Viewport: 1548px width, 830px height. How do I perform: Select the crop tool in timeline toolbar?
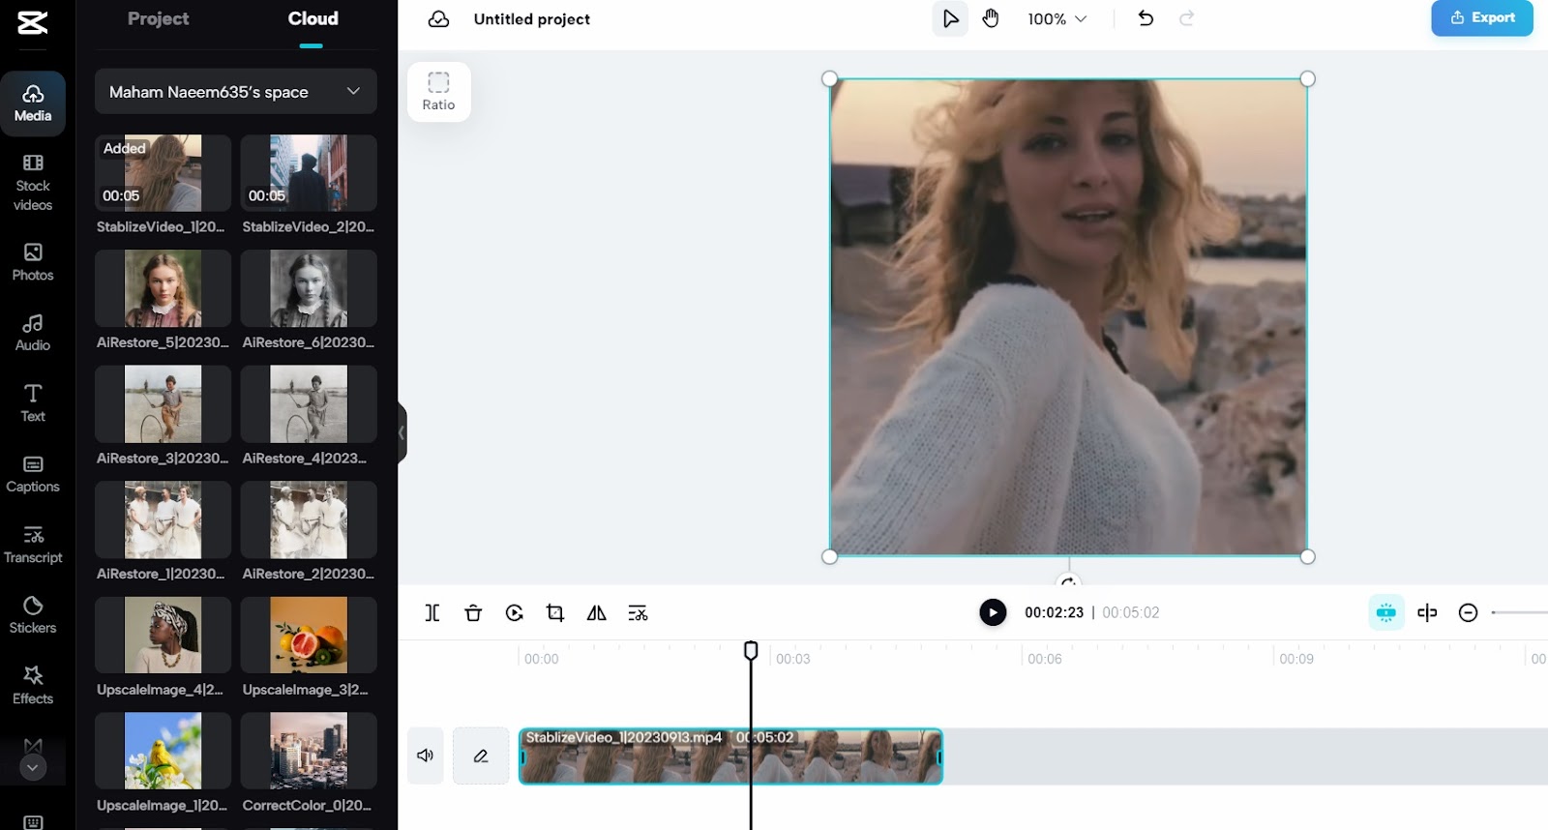click(555, 612)
